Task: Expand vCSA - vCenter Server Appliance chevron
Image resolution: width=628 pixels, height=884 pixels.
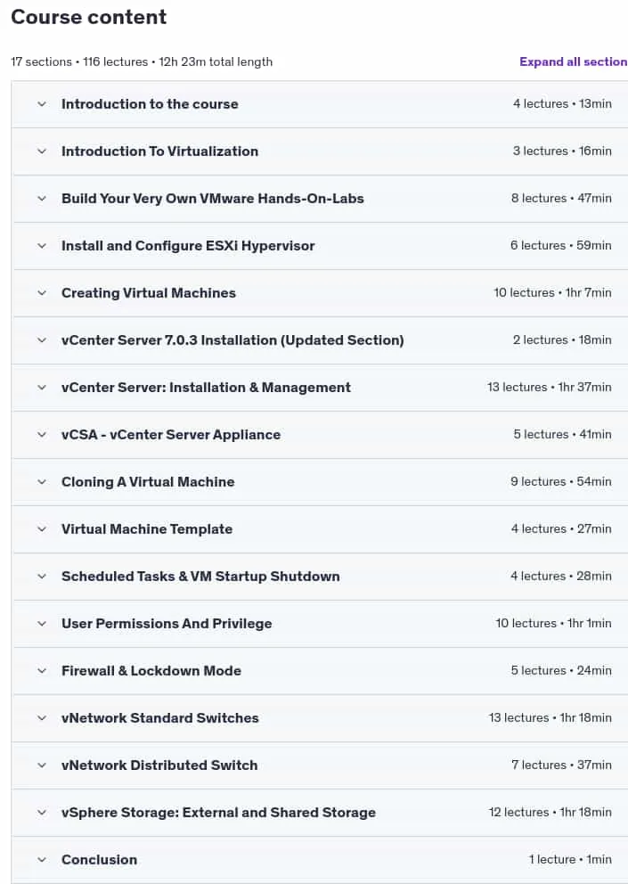Action: [42, 435]
